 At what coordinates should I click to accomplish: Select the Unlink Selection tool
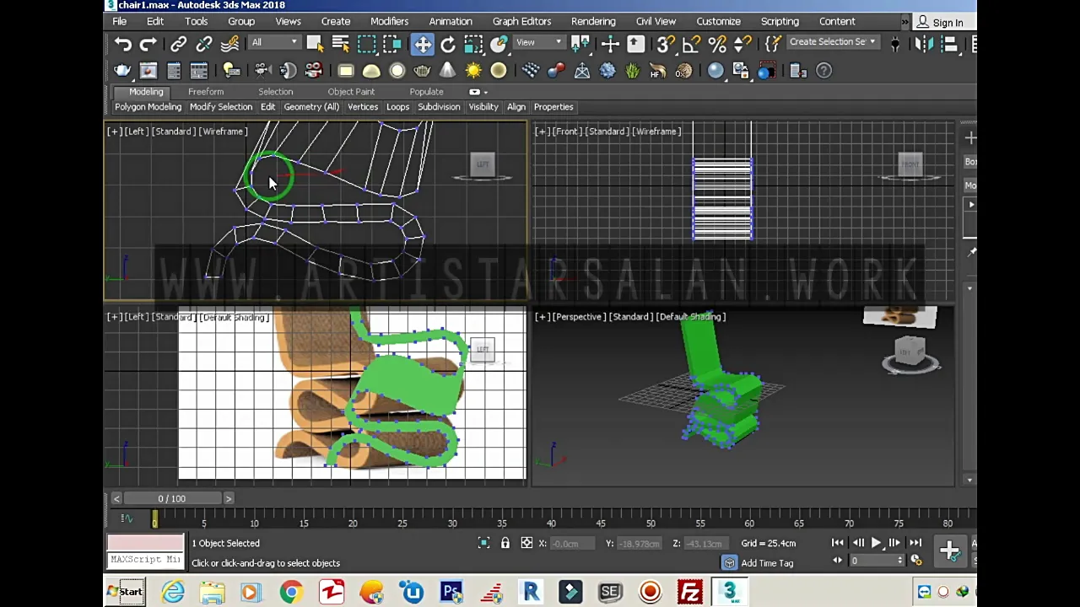pyautogui.click(x=203, y=44)
